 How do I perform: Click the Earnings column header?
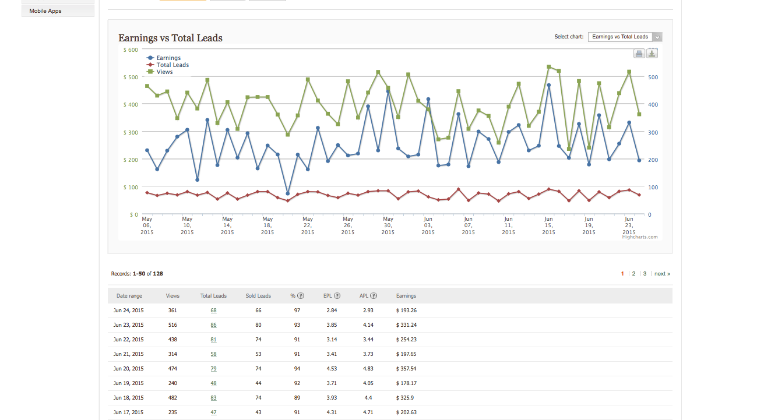click(406, 296)
